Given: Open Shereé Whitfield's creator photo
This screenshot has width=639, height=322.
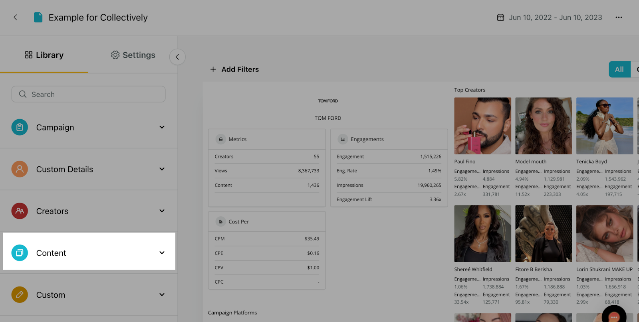Looking at the screenshot, I should point(482,233).
